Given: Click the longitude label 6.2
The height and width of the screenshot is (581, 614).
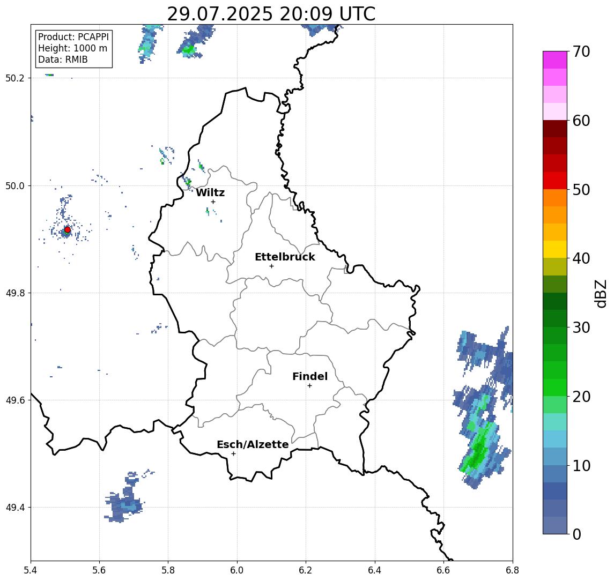Looking at the screenshot, I should coord(306,570).
